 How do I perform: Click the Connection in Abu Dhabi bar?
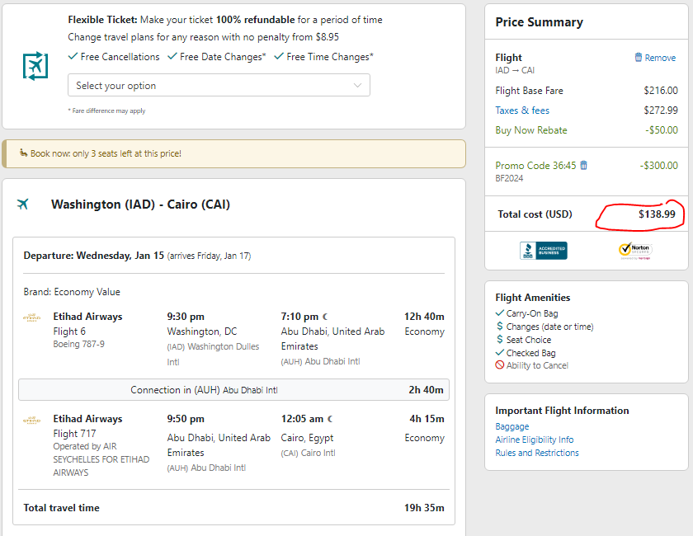click(233, 390)
